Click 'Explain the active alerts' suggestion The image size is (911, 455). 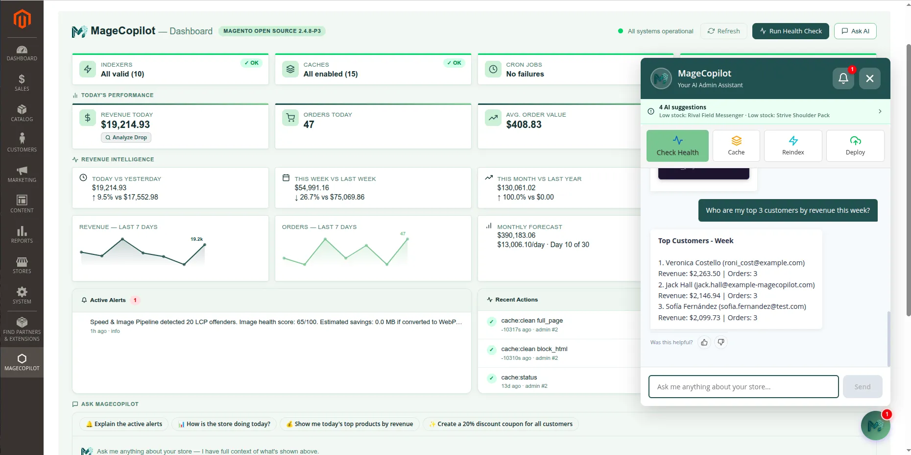click(x=124, y=424)
